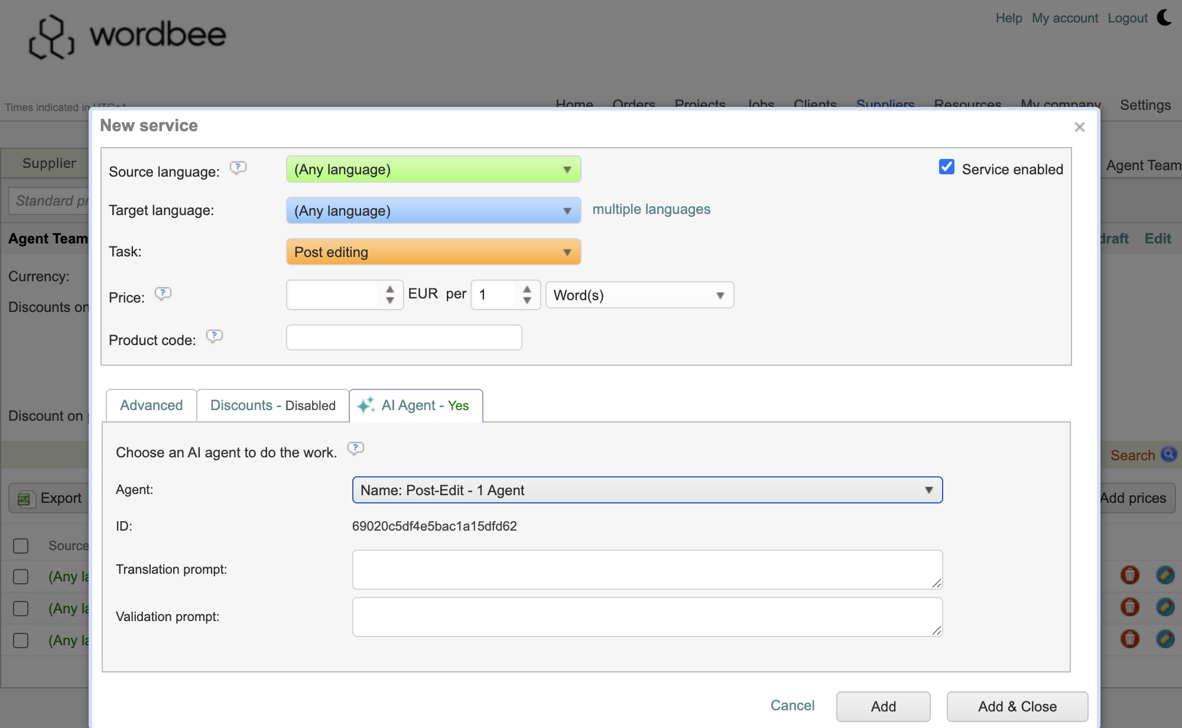Click into the Translation prompt field

pyautogui.click(x=647, y=569)
